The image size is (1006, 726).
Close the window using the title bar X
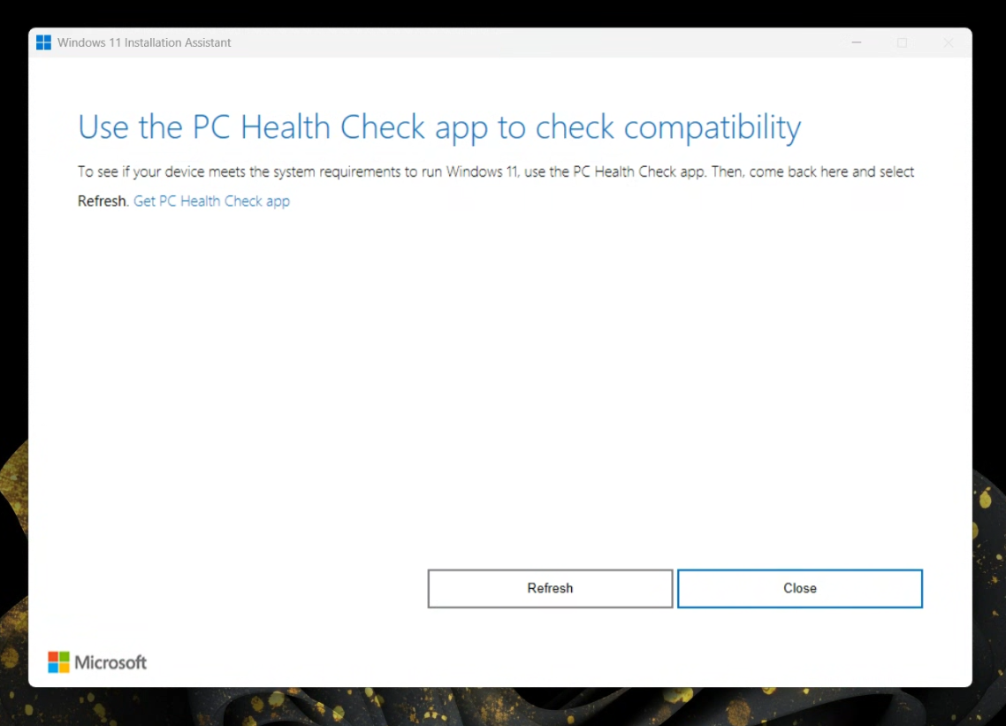point(948,42)
